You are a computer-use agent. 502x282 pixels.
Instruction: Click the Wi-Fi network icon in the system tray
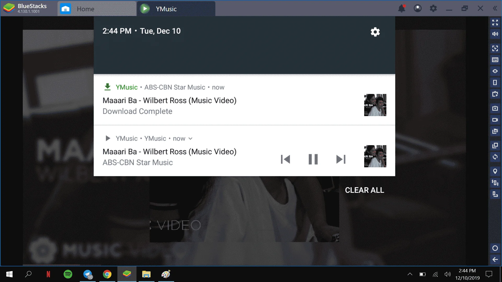[x=435, y=274]
